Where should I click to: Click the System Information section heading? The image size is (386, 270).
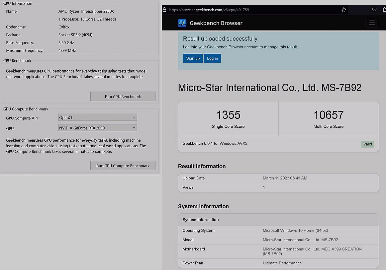[x=203, y=206]
